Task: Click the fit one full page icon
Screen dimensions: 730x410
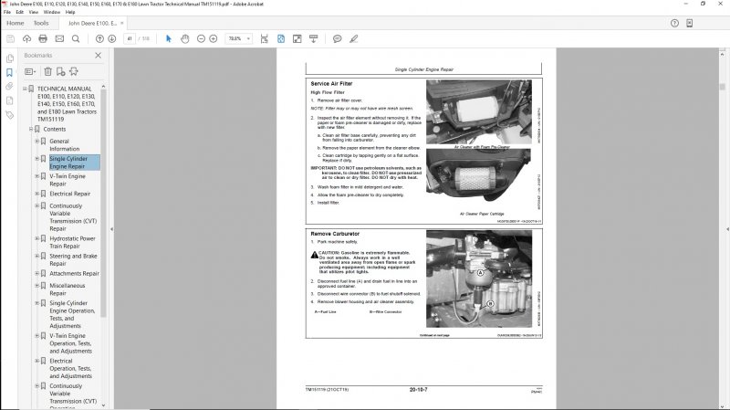Action: click(281, 38)
